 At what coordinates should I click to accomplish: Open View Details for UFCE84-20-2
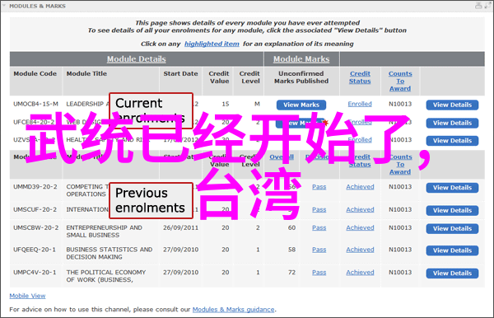452,123
